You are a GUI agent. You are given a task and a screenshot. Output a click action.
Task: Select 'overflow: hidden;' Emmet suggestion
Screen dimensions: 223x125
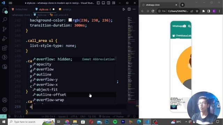tap(74, 59)
